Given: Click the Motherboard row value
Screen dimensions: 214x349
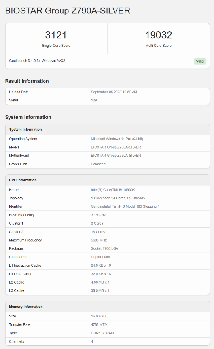Looking at the screenshot, I should [x=116, y=156].
